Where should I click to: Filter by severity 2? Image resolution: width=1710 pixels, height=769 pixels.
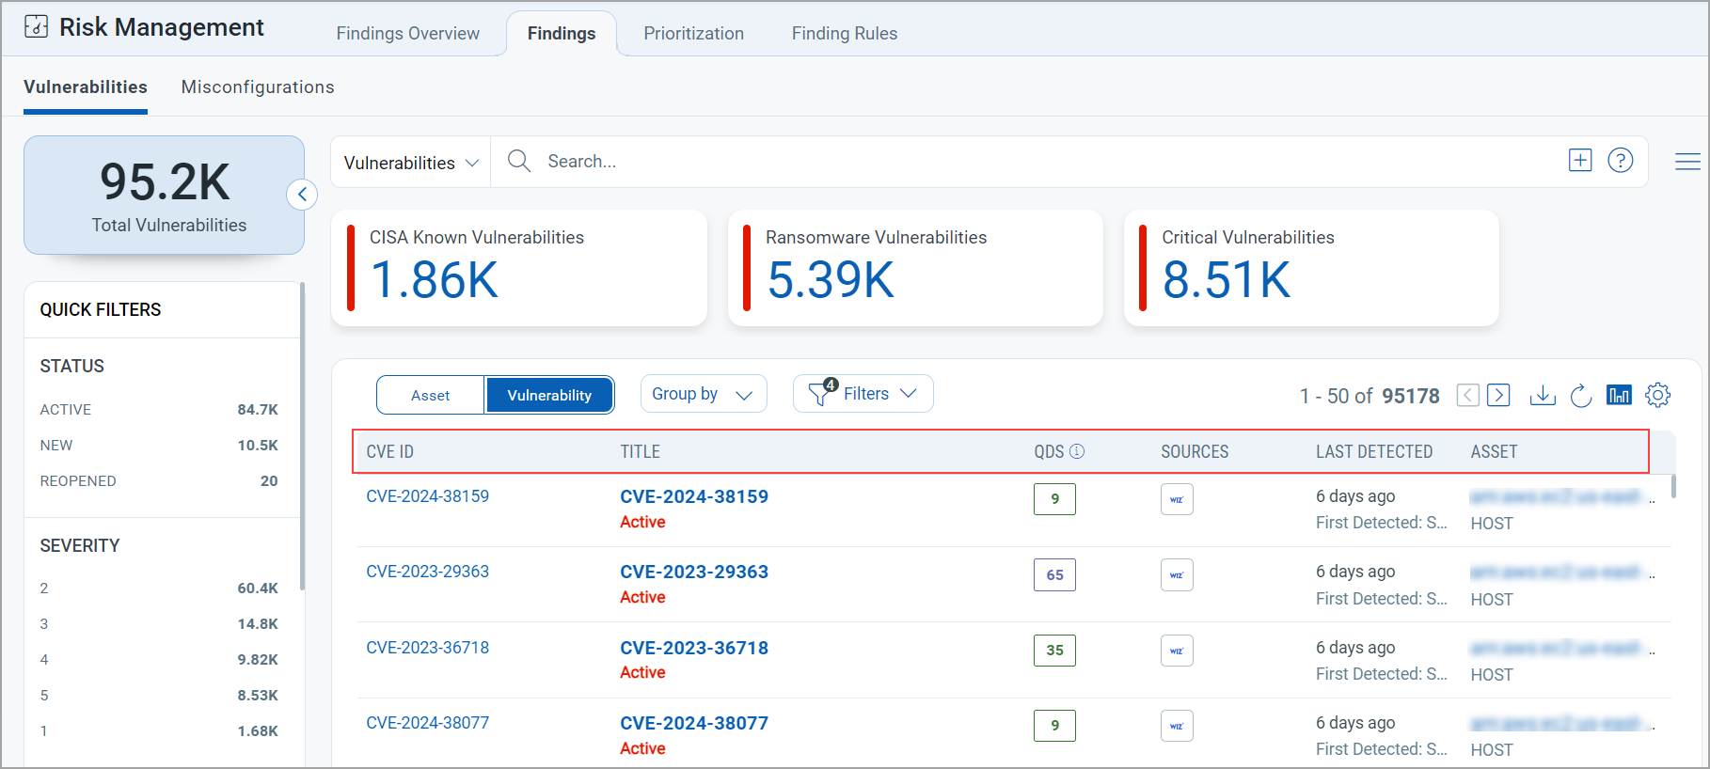coord(159,589)
